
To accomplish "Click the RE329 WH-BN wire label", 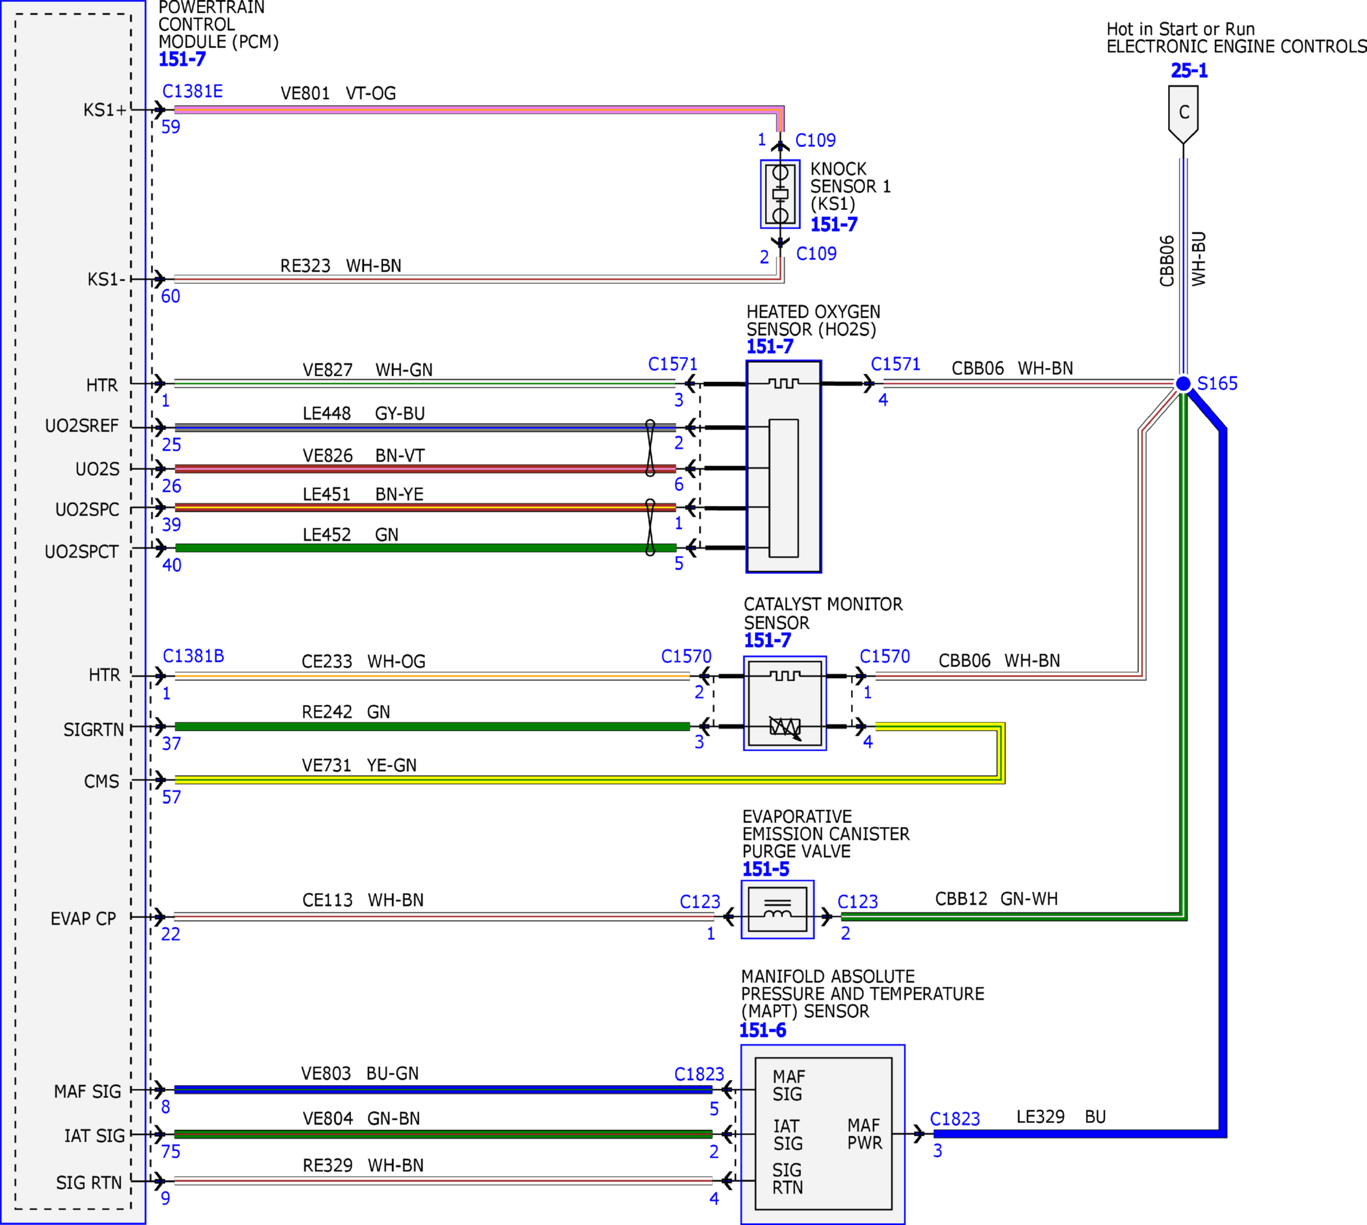I will click(x=363, y=1165).
